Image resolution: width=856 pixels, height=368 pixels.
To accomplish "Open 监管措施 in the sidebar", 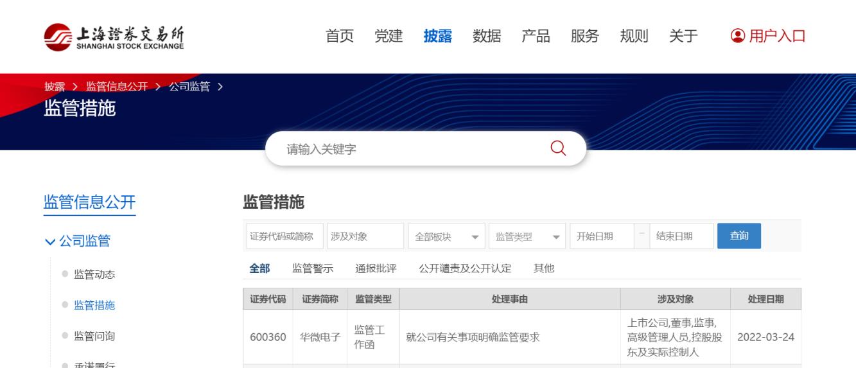I will pyautogui.click(x=94, y=305).
